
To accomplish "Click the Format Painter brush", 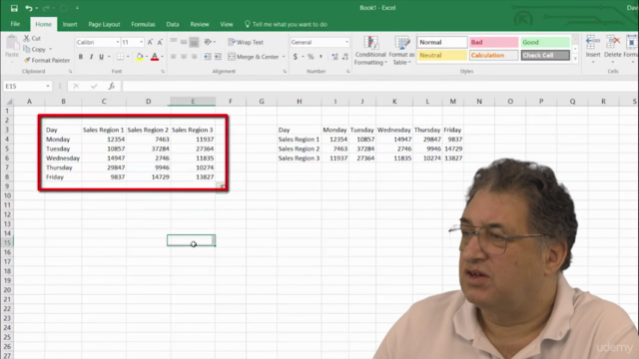I will point(27,60).
